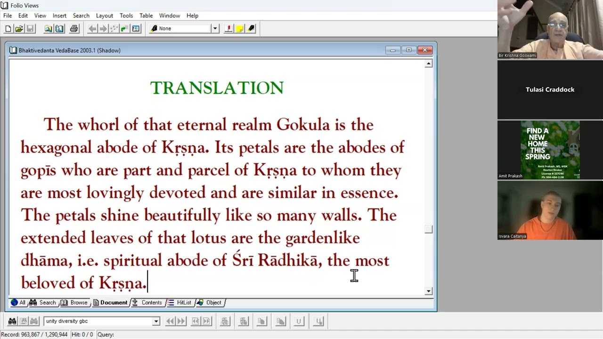Image resolution: width=603 pixels, height=339 pixels.
Task: Click the Record 963,867 status bar entry
Action: pos(35,334)
